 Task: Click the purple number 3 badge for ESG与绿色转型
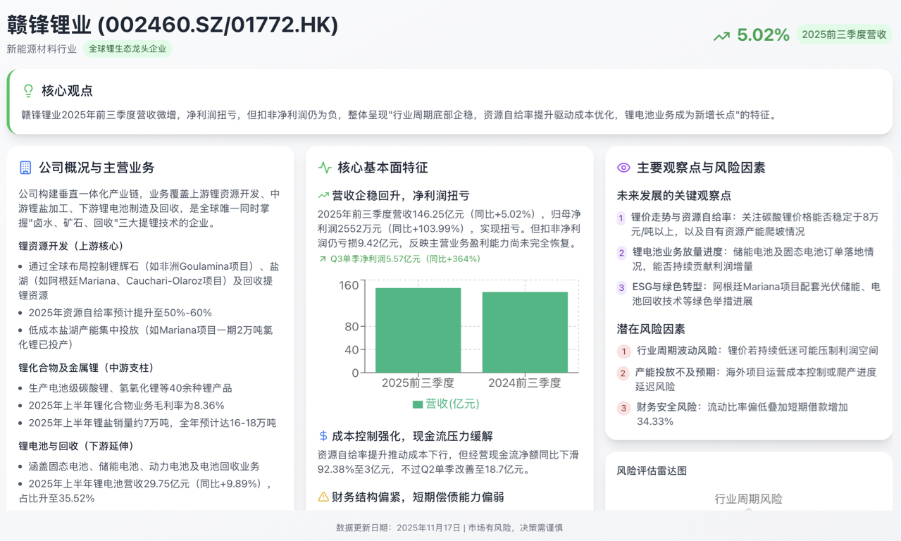(621, 287)
